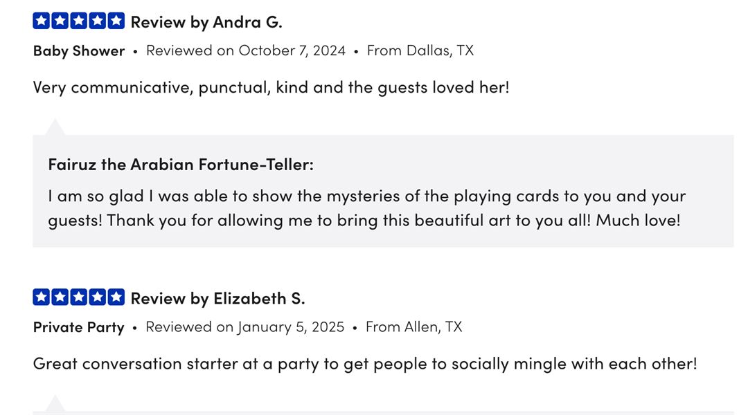Select the last star of Elizabeth S.'s rating
The width and height of the screenshot is (748, 415).
pyautogui.click(x=116, y=298)
